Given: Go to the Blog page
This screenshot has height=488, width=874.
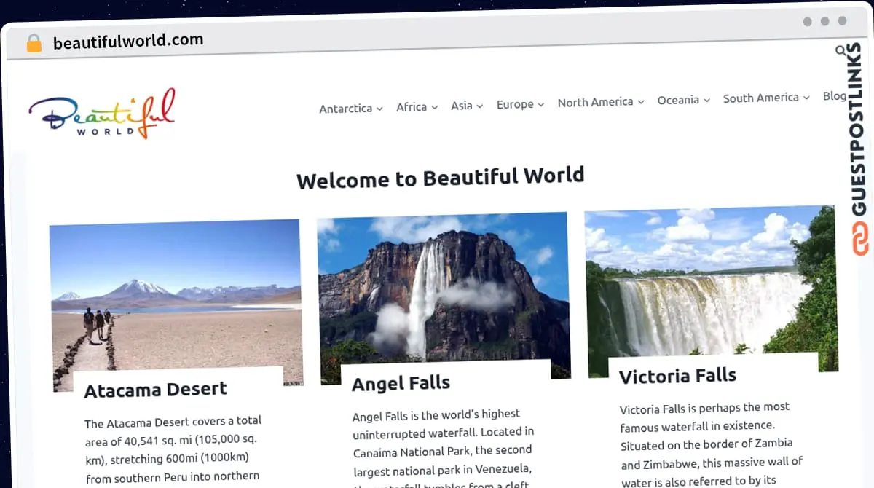Looking at the screenshot, I should pyautogui.click(x=835, y=96).
